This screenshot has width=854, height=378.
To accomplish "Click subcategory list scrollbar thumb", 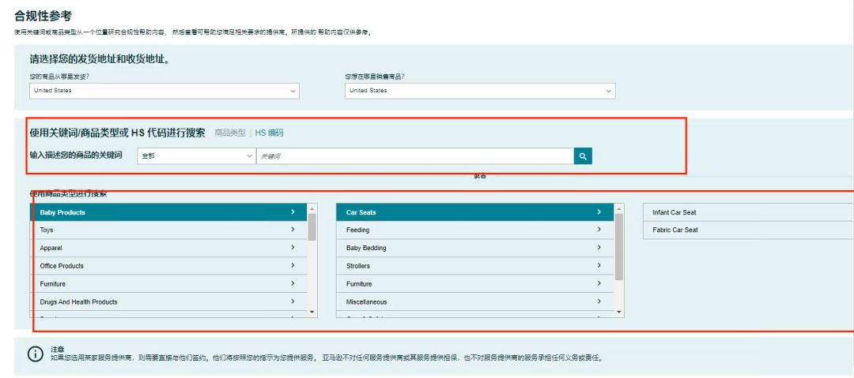I will (619, 247).
